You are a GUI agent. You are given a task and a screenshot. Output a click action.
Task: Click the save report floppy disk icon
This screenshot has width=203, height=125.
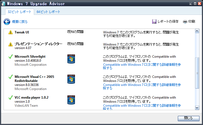(x=154, y=22)
